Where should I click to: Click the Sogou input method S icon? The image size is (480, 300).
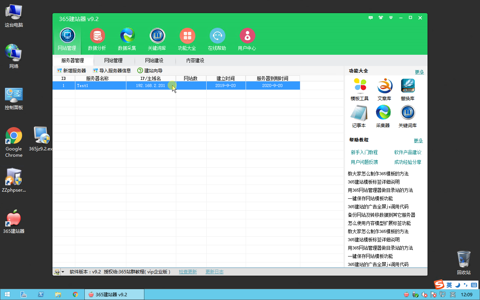click(x=438, y=285)
